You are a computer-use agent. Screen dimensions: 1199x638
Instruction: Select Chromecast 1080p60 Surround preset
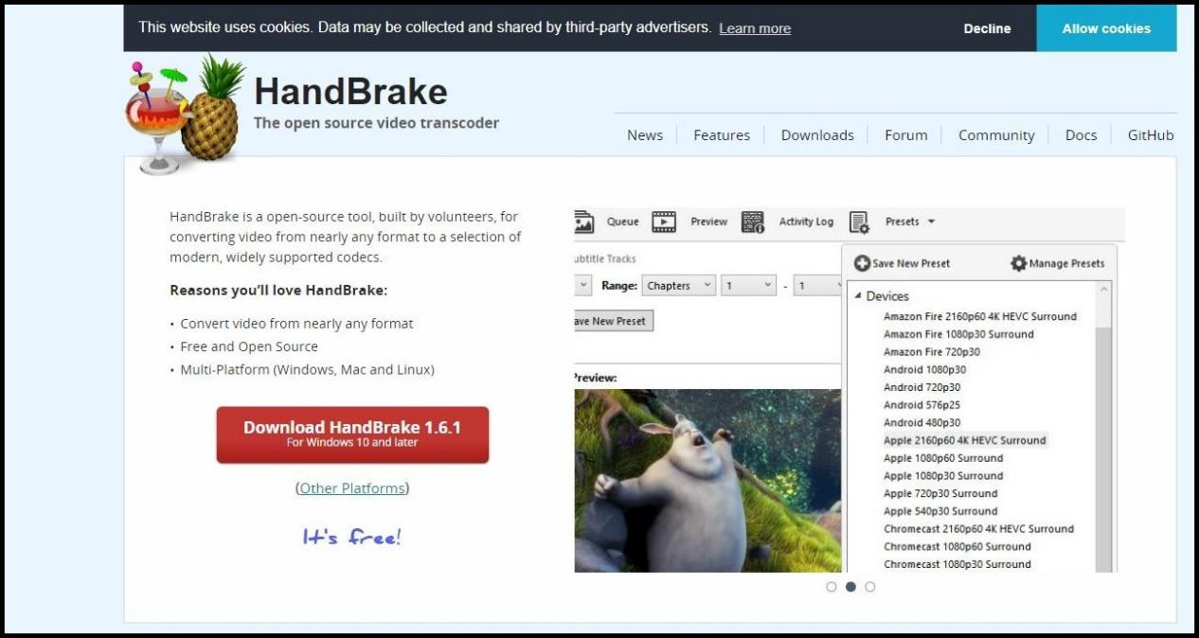[x=957, y=546]
